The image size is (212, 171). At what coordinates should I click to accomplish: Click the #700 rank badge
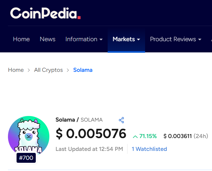26,158
